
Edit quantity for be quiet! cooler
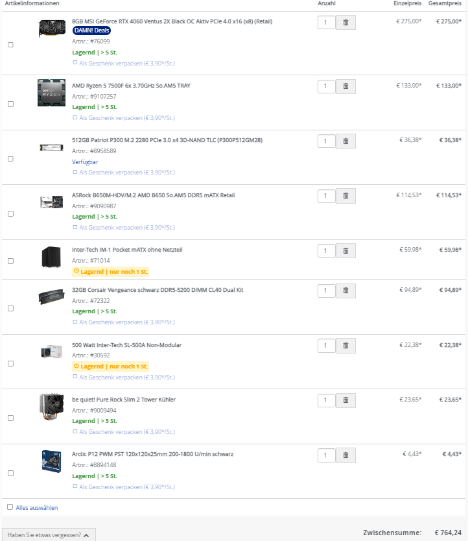326,400
